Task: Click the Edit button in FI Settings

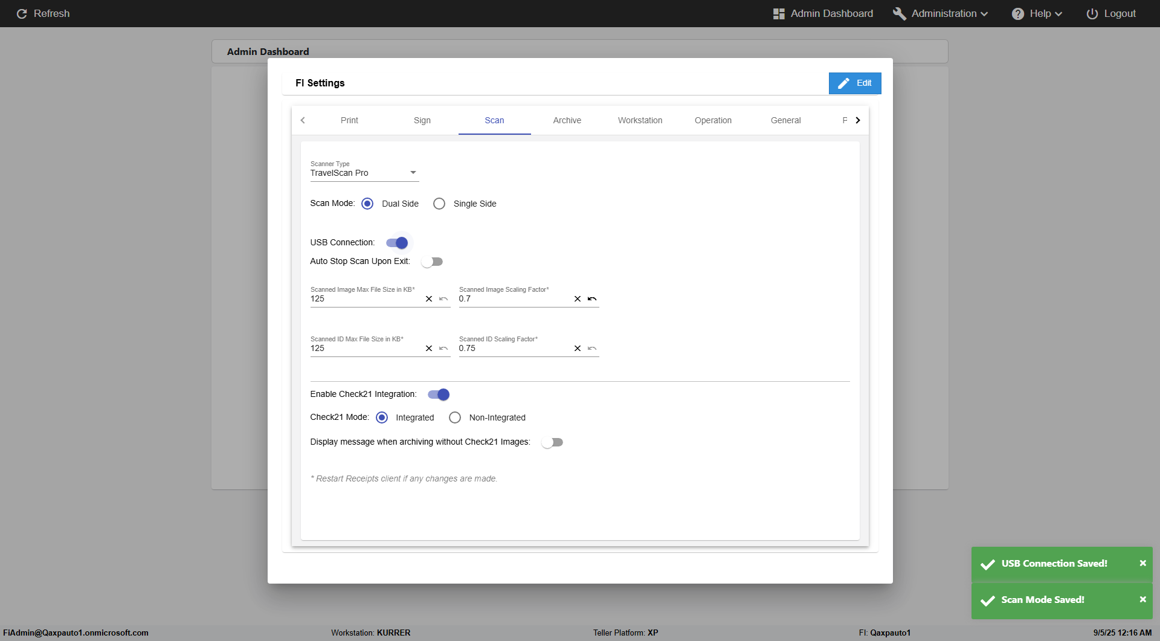Action: tap(854, 83)
